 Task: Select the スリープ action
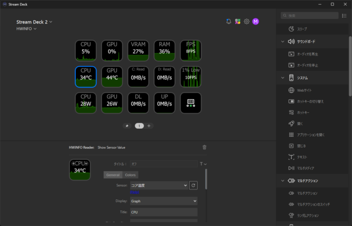[x=312, y=29]
